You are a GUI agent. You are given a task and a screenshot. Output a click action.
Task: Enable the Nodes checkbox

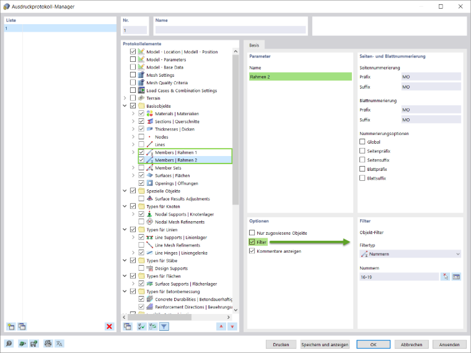click(141, 137)
